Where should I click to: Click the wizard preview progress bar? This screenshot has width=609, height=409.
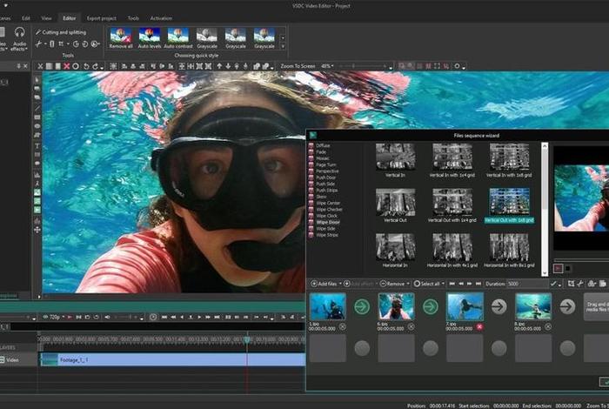[x=581, y=260]
